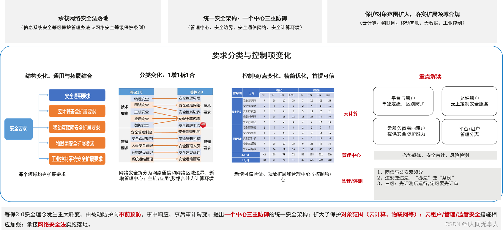Click the caption 每个领域均有扩展要求
This screenshot has height=230, width=503.
point(42,174)
